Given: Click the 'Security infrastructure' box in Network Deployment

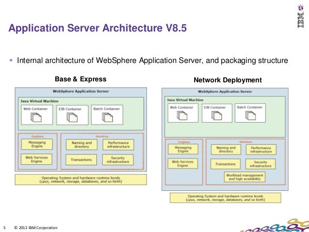Looking at the screenshot, I should pyautogui.click(x=261, y=164).
